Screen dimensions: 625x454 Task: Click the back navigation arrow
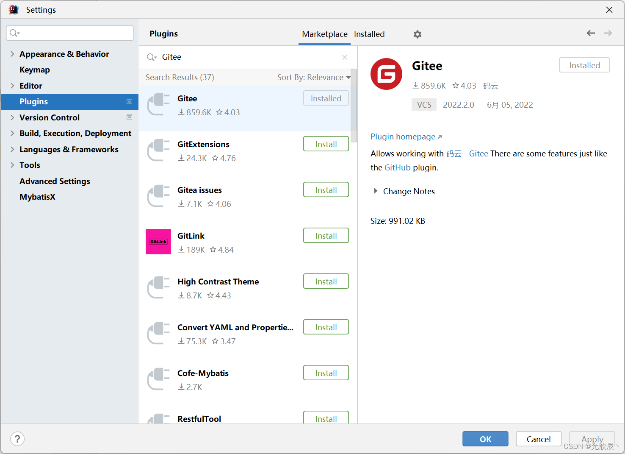click(591, 33)
